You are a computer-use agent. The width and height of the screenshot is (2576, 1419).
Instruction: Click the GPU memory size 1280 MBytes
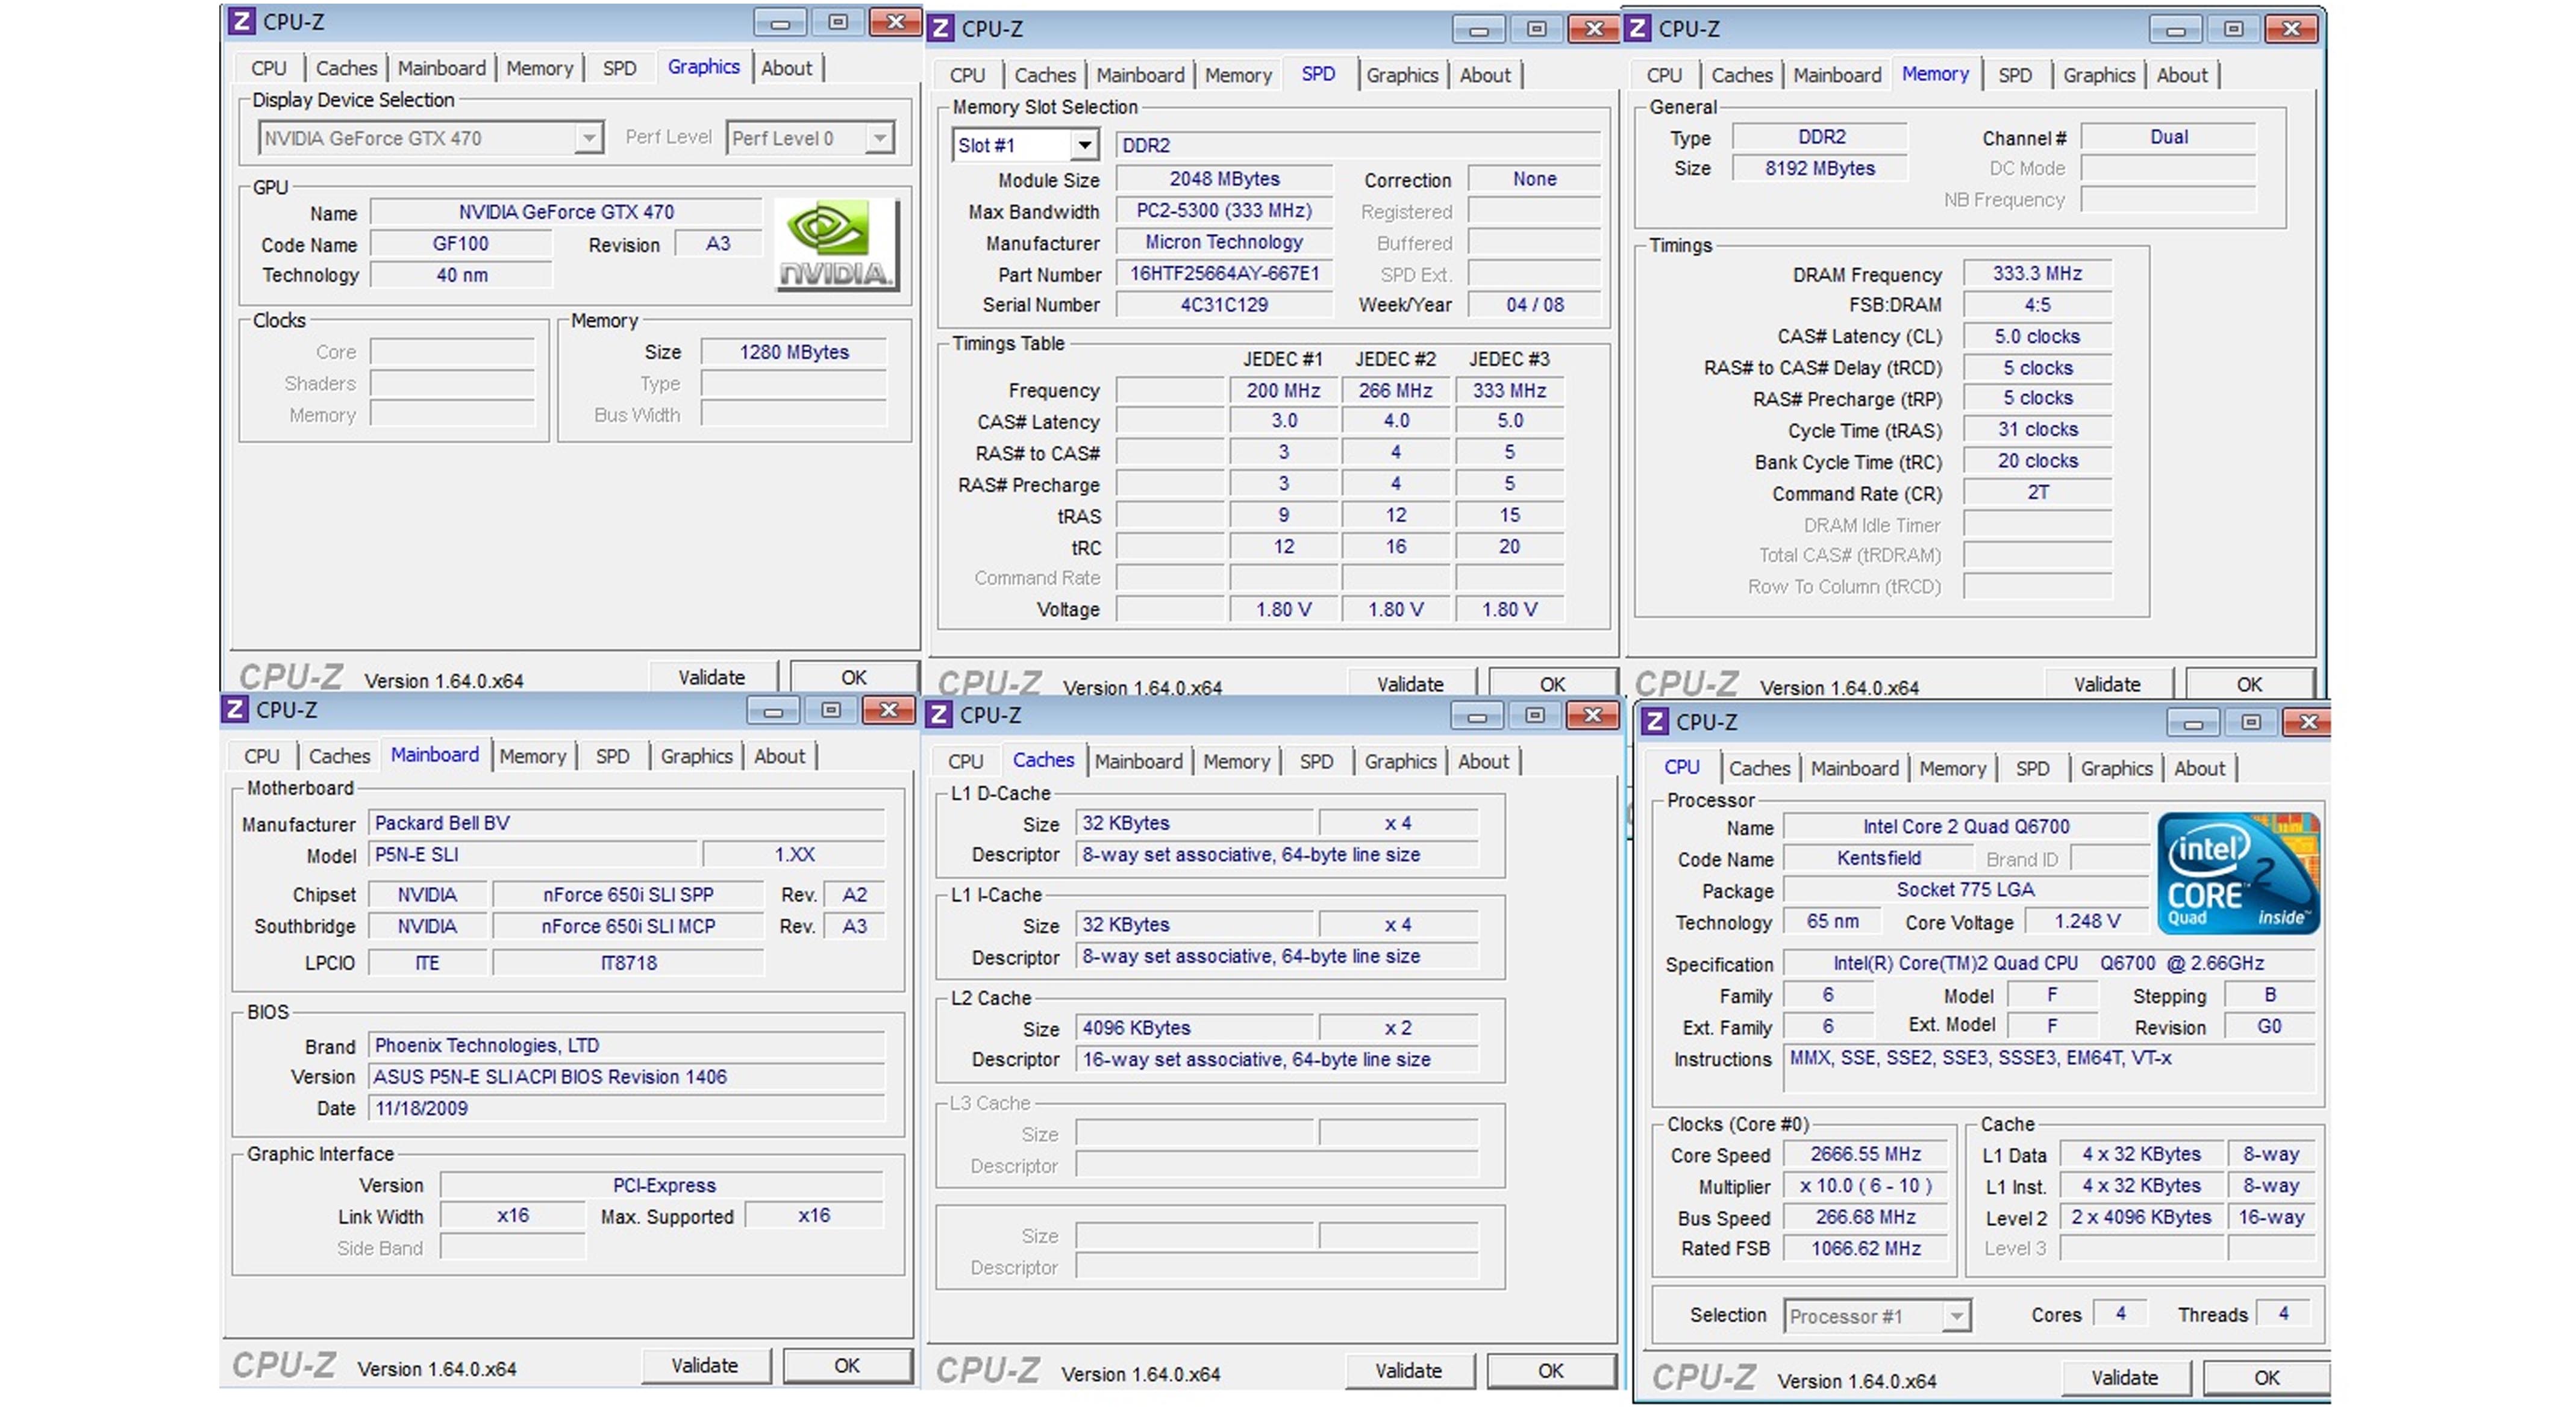point(793,351)
